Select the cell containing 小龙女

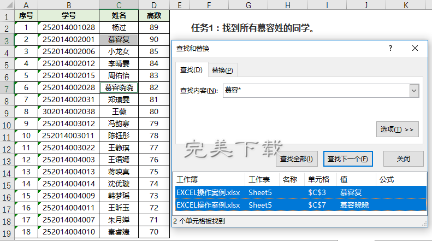[x=119, y=51]
